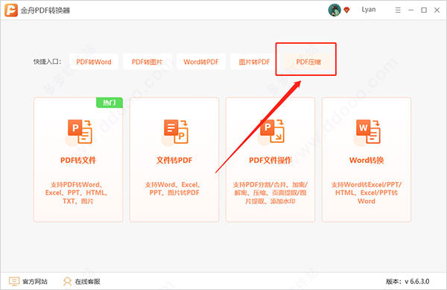Open the user avatar profile
This screenshot has width=447, height=290.
[x=335, y=10]
